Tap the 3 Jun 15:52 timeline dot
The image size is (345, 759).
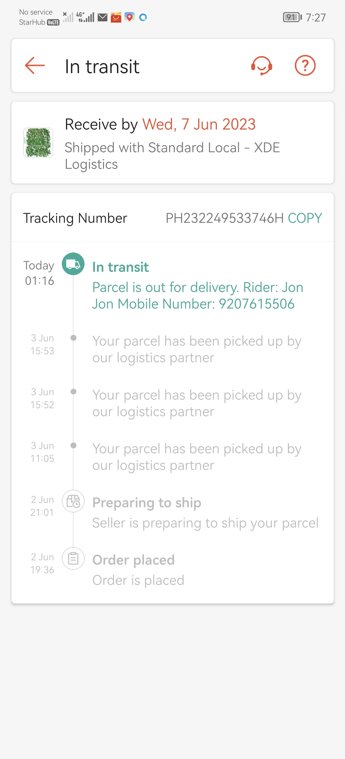click(74, 392)
